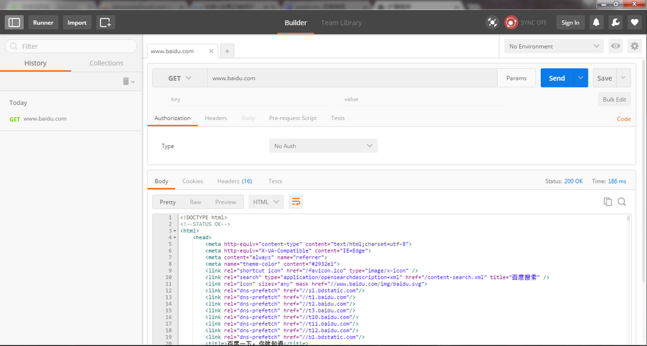
Task: Open manage environments gear icon
Action: tap(634, 46)
